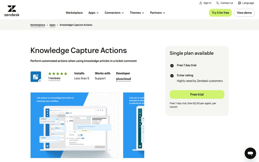Screen dimensions: 259x162
Task: Click 'Free 7 day trial' text
Action: tap(187, 65)
